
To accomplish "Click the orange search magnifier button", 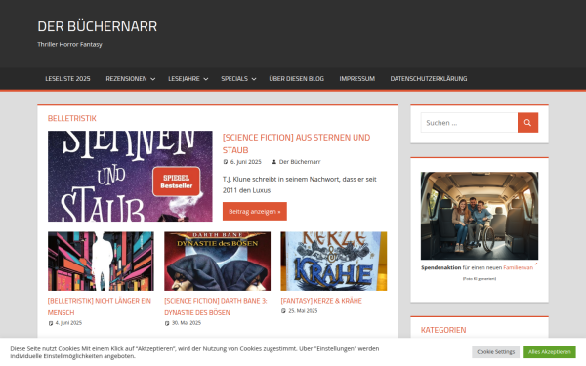I will [527, 123].
